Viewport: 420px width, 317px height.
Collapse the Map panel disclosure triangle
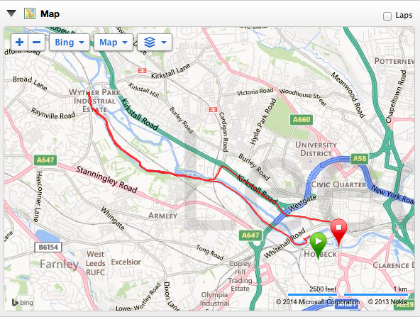click(11, 13)
